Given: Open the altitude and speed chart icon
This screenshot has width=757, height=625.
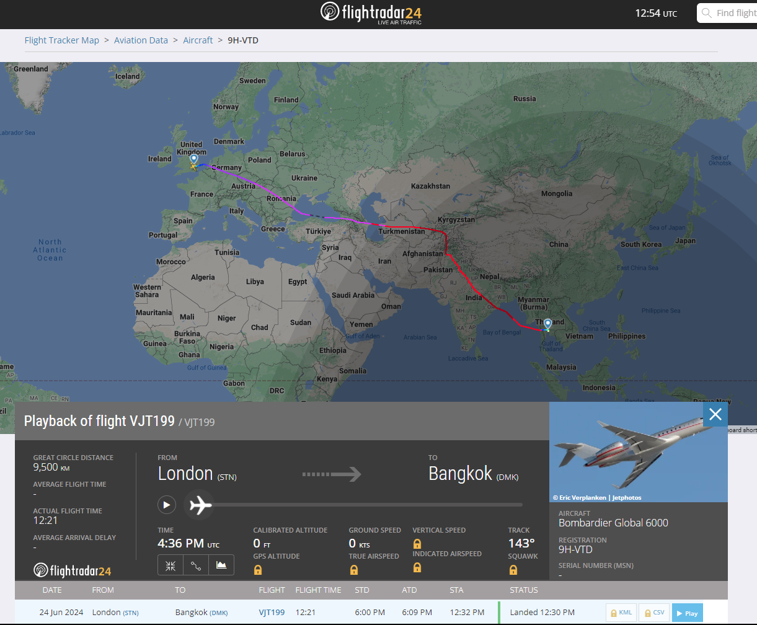Looking at the screenshot, I should (x=221, y=565).
